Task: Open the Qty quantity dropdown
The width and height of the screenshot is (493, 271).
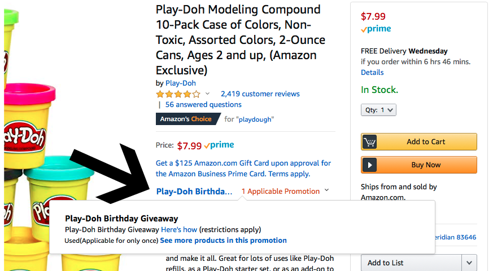Action: (x=378, y=110)
